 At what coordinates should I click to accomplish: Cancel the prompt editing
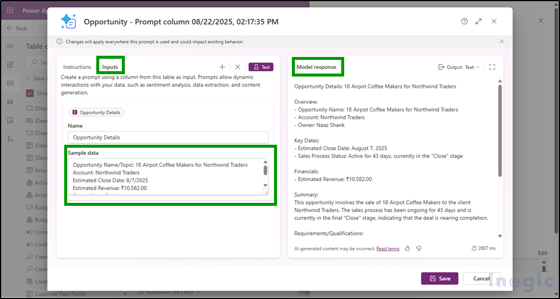482,278
